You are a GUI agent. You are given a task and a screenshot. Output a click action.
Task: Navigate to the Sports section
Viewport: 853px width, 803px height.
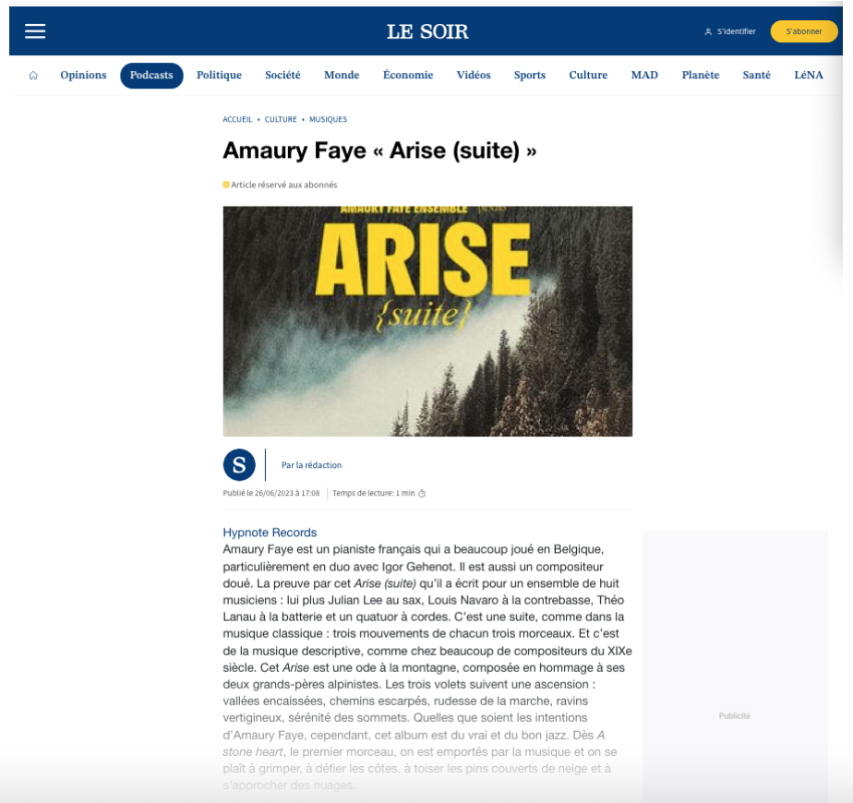530,76
